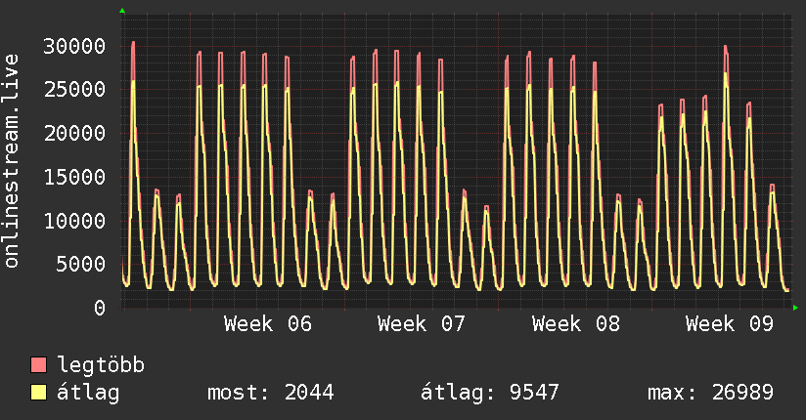The image size is (806, 420).
Task: Select the legtöbb legend label
Action: click(x=102, y=365)
